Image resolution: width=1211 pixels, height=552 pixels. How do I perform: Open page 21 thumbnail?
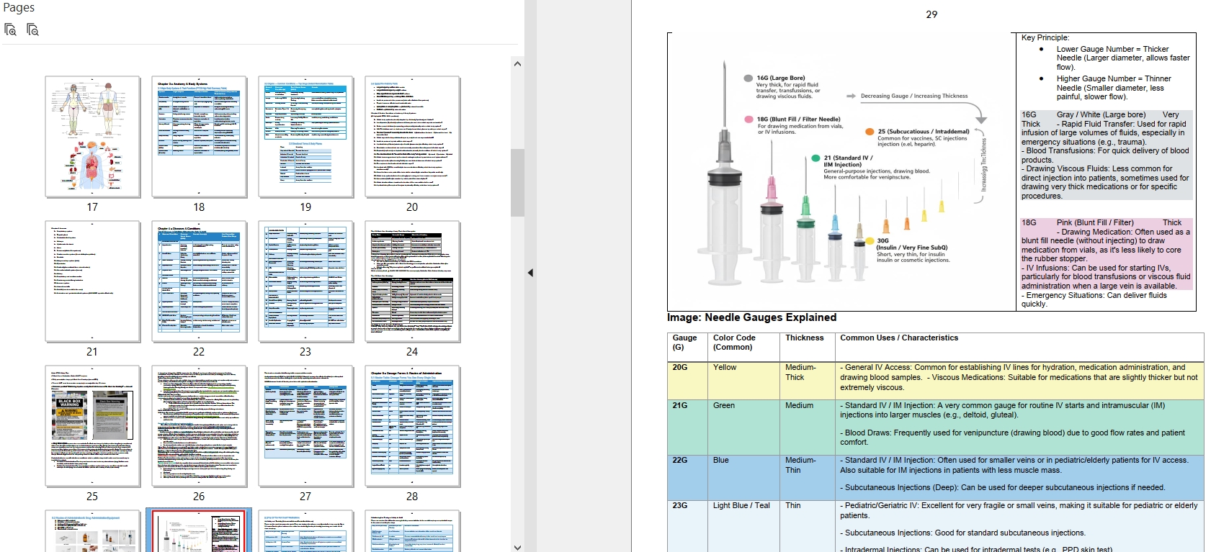92,281
